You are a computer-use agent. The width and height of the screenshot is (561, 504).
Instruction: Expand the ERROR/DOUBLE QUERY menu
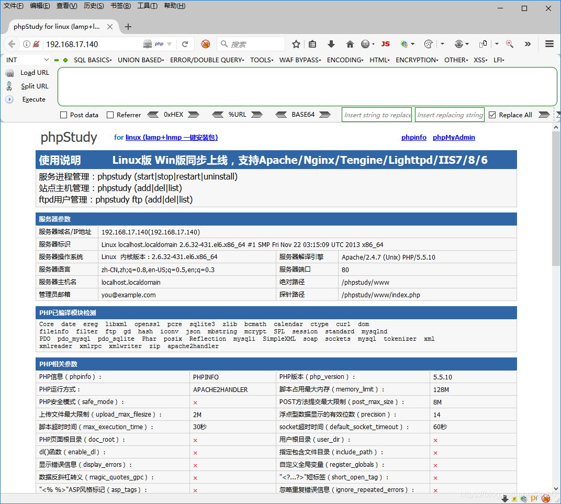coord(207,60)
